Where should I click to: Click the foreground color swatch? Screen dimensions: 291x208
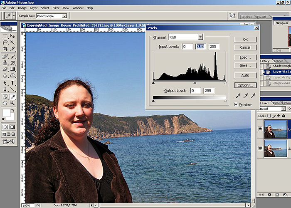tap(6, 113)
